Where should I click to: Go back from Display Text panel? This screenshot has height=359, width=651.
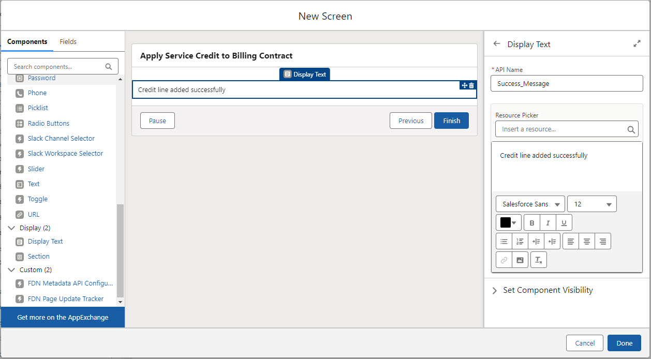tap(497, 44)
